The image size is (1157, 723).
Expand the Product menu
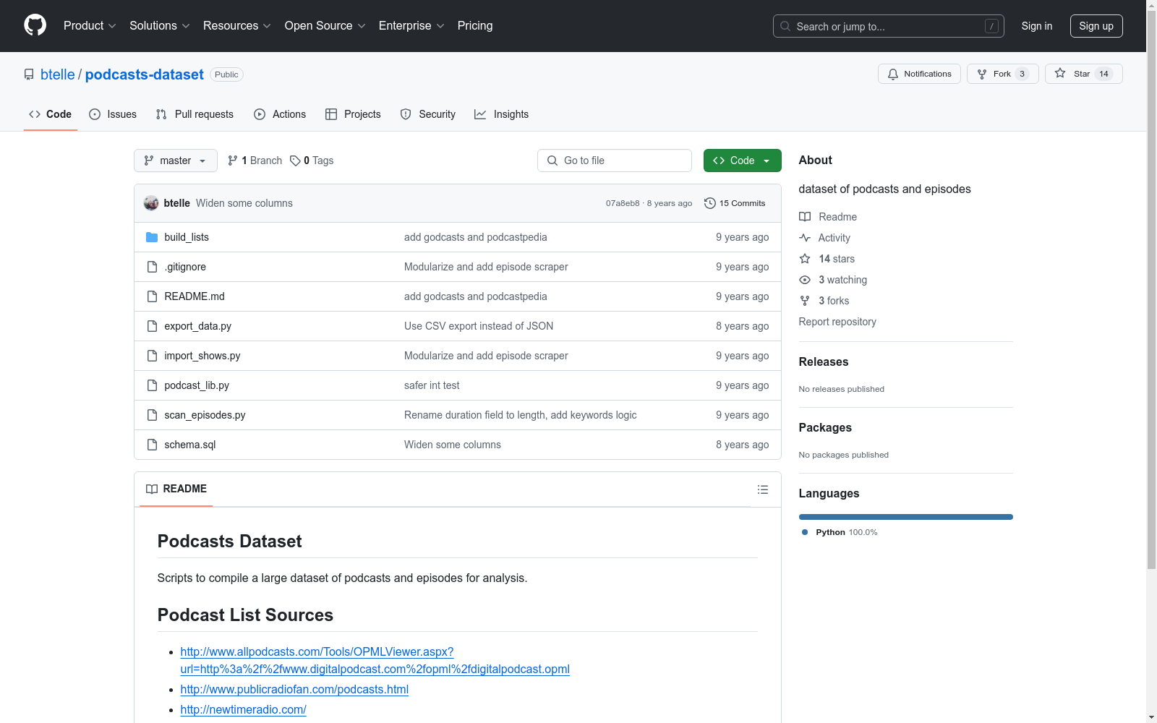[90, 26]
